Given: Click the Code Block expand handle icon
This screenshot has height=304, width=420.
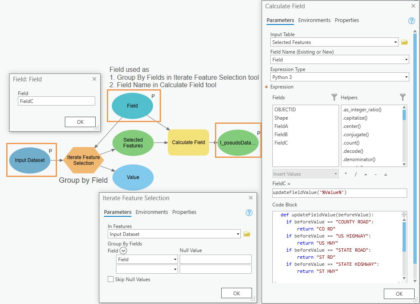Looking at the screenshot, I should click(404, 214).
